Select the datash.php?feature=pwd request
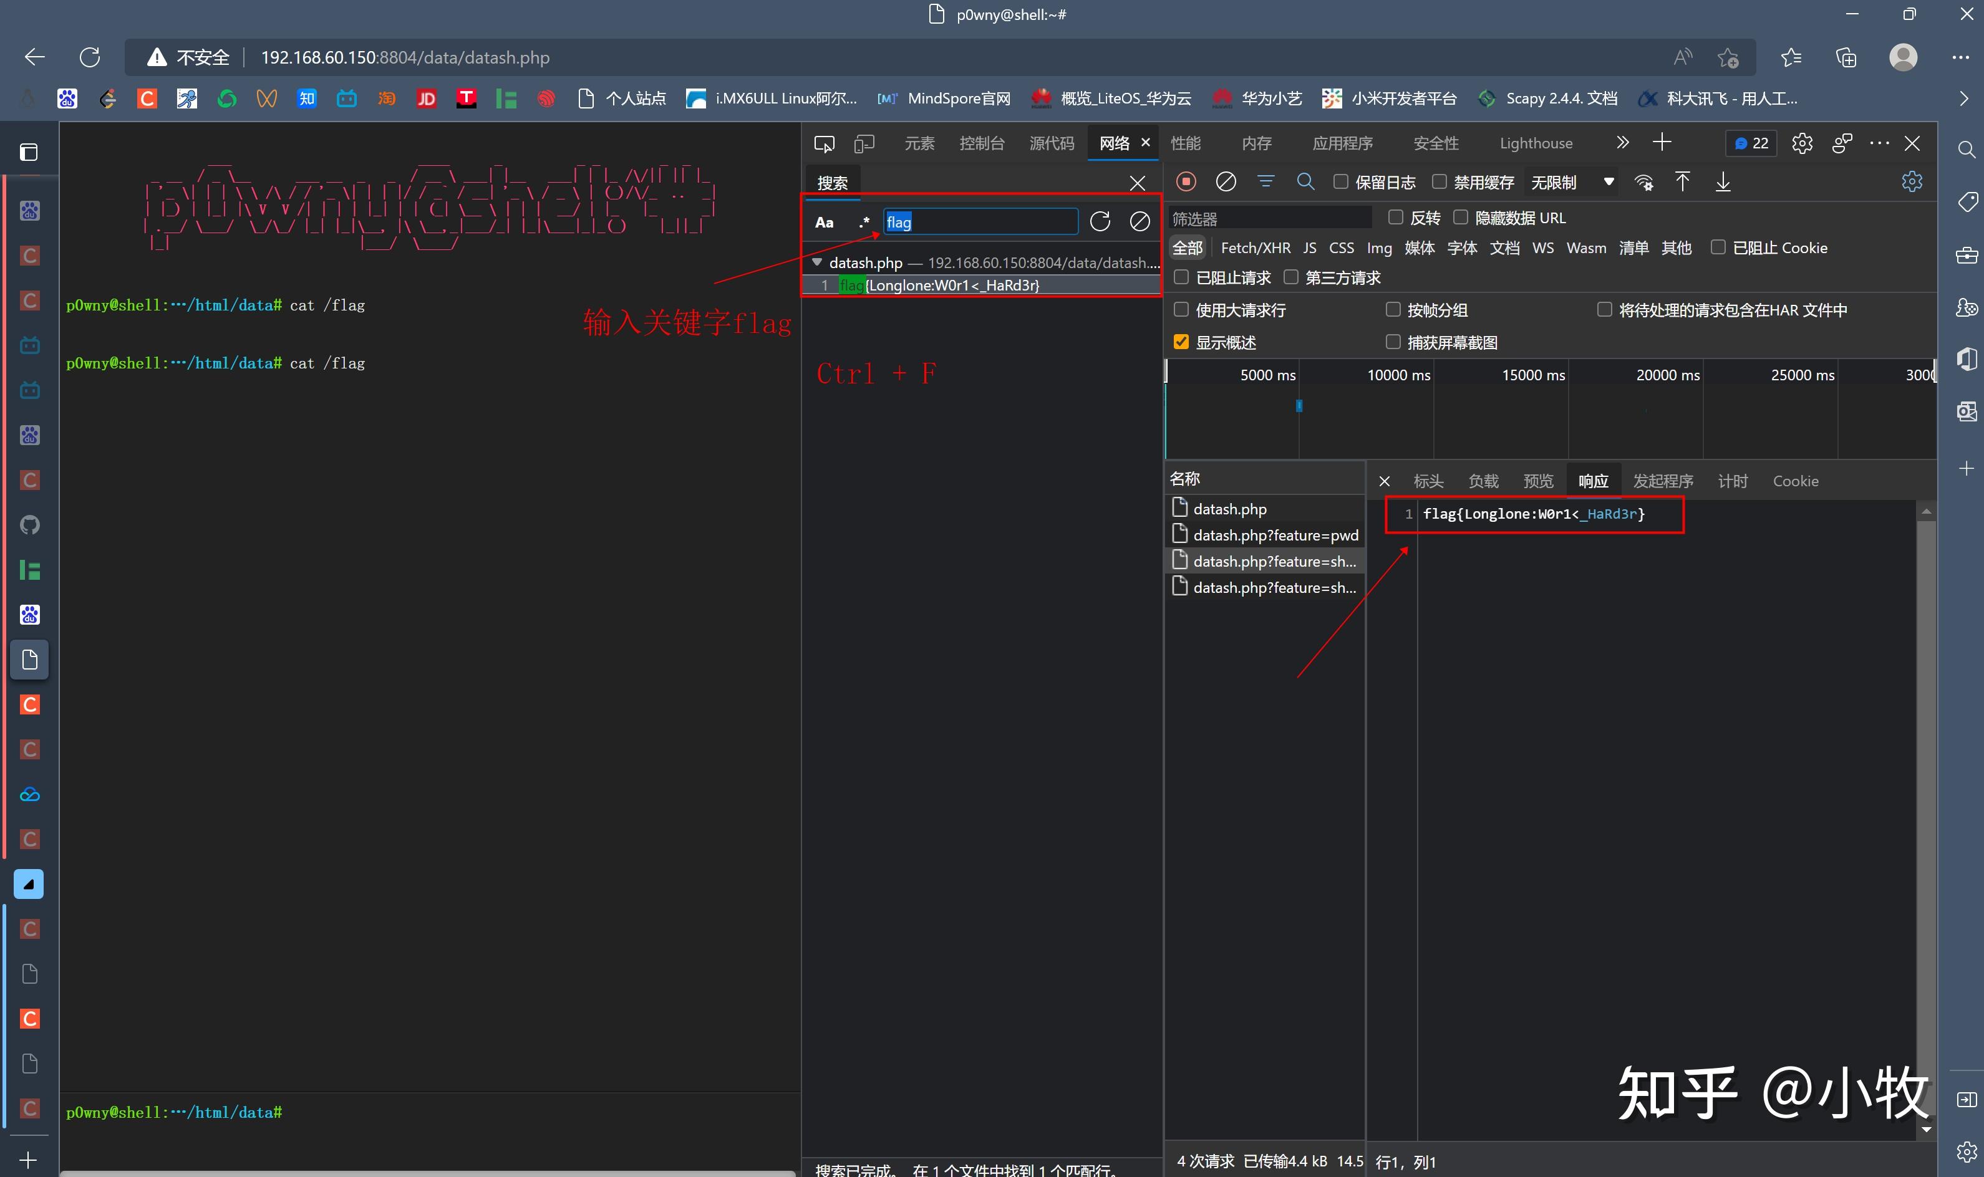 (x=1275, y=536)
